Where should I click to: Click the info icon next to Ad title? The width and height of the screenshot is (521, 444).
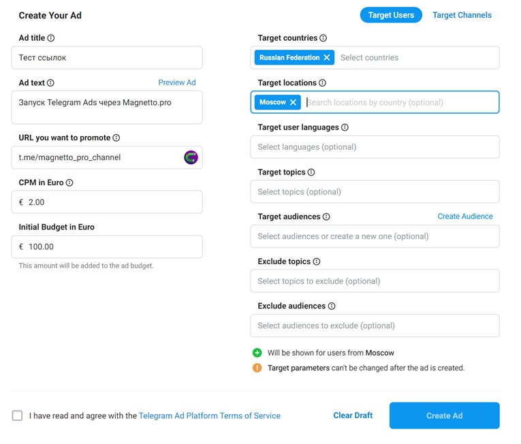(x=51, y=38)
